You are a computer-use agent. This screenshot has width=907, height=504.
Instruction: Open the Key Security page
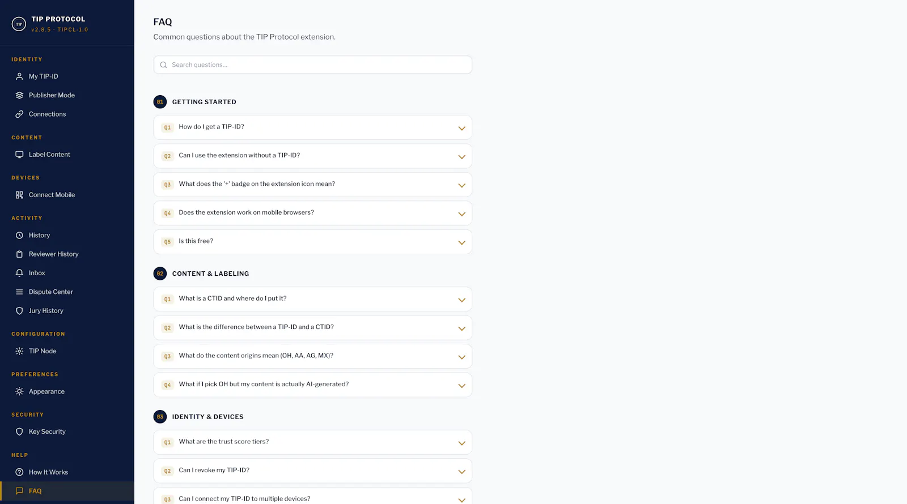click(x=67, y=432)
